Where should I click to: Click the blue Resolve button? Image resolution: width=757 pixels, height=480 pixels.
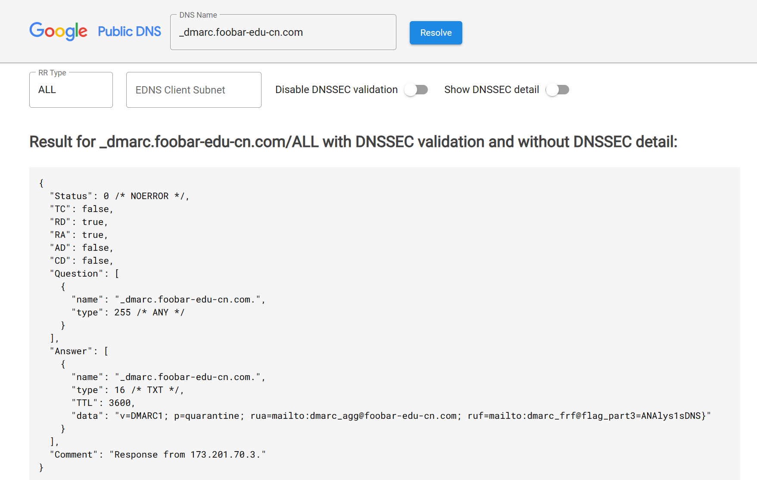click(x=436, y=33)
